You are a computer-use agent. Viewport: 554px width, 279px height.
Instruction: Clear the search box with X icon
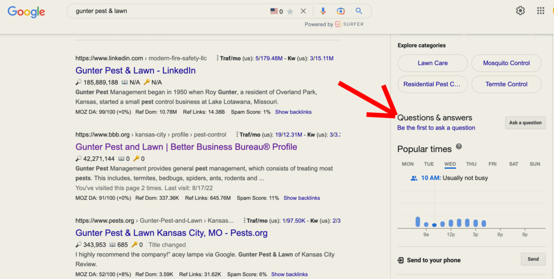303,11
